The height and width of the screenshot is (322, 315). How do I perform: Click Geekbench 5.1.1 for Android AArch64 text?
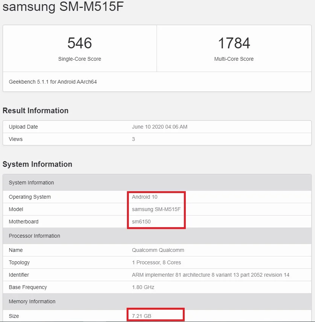click(53, 82)
